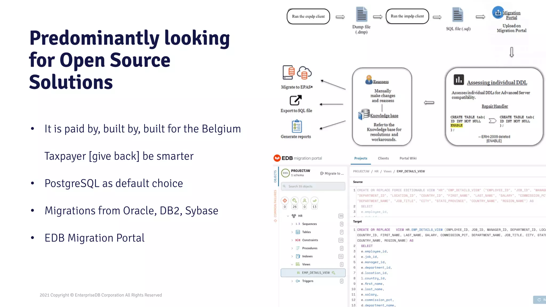Click the Views breadcrumb link
This screenshot has width=546, height=307.
[387, 171]
